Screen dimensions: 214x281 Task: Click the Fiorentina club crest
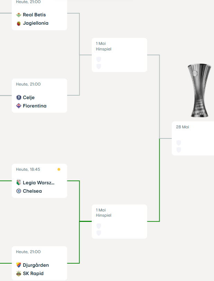point(19,106)
